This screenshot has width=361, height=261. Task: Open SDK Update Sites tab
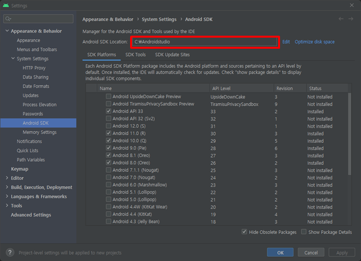(x=173, y=55)
